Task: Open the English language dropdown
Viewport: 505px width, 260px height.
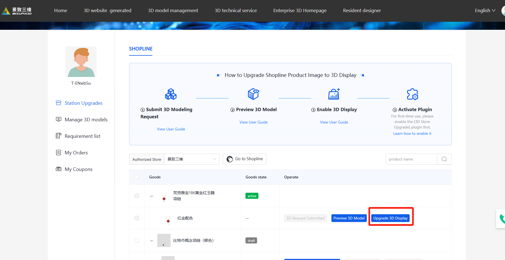Action: (485, 10)
